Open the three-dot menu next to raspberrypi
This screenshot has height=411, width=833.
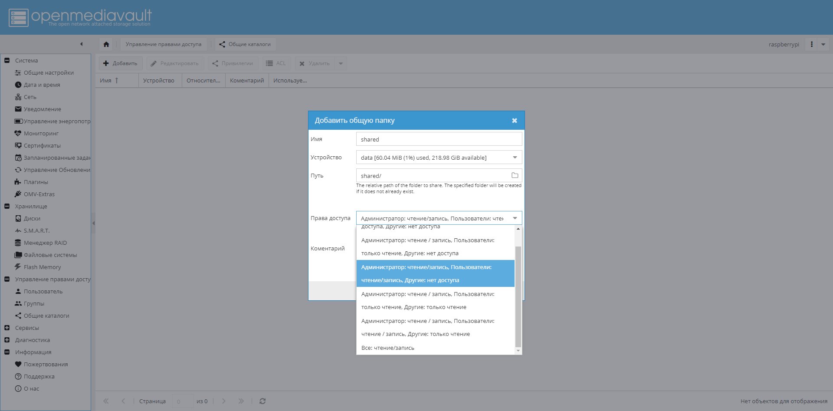[811, 44]
